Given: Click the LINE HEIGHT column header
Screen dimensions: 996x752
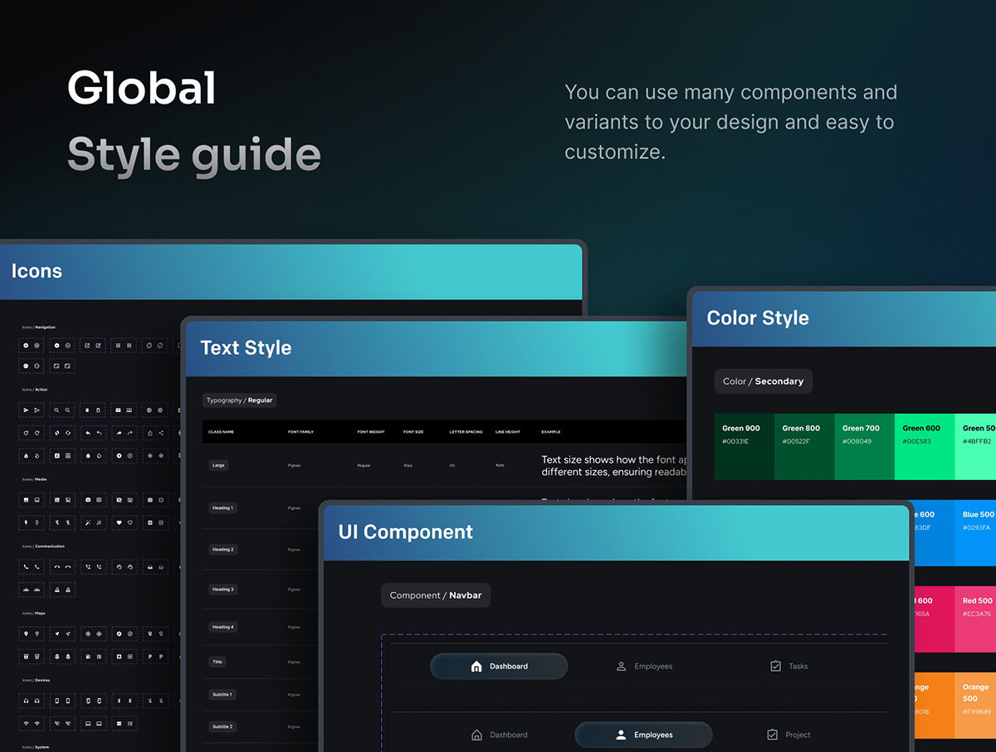Looking at the screenshot, I should tap(508, 432).
